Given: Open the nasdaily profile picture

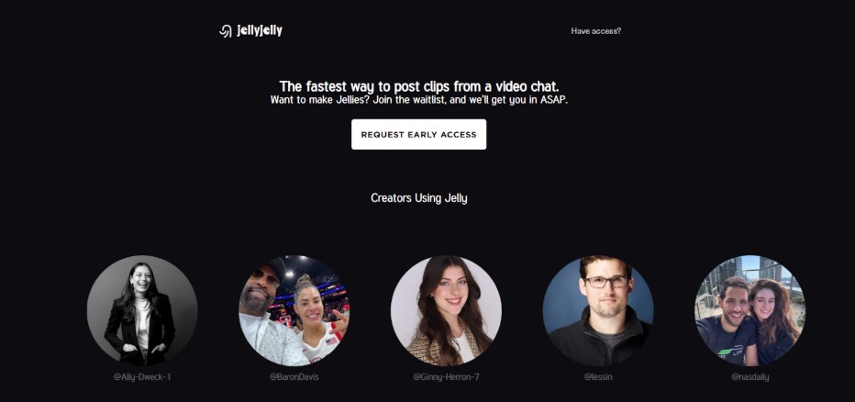Looking at the screenshot, I should (x=750, y=310).
